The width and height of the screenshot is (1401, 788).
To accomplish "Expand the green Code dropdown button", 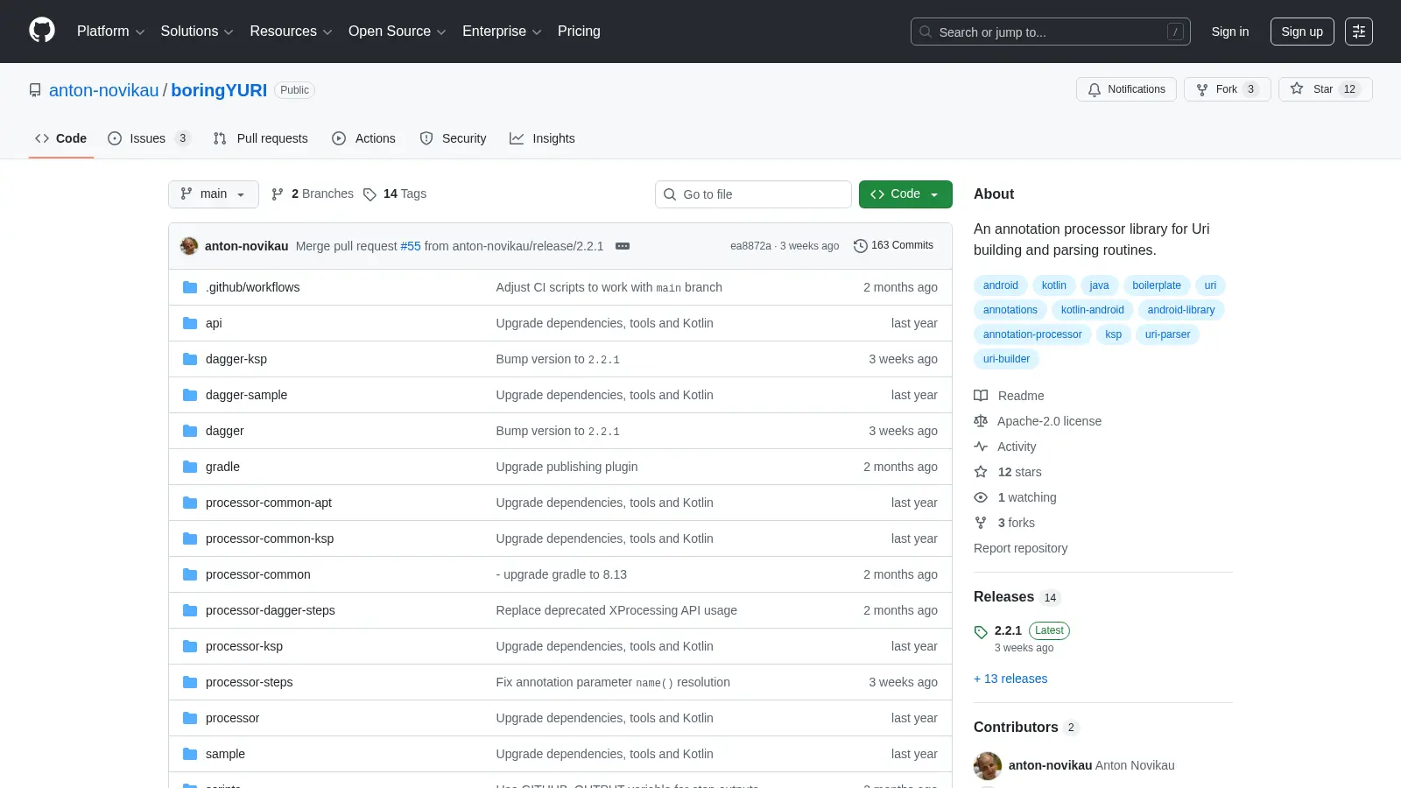I will tap(905, 193).
